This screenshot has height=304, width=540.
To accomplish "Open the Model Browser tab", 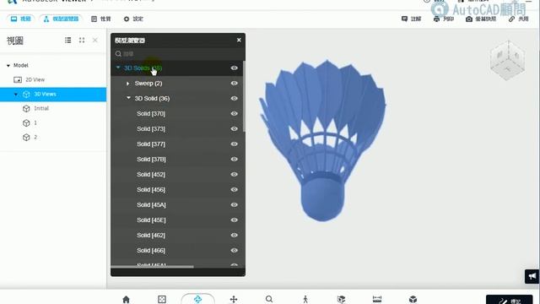I will 61,19.
